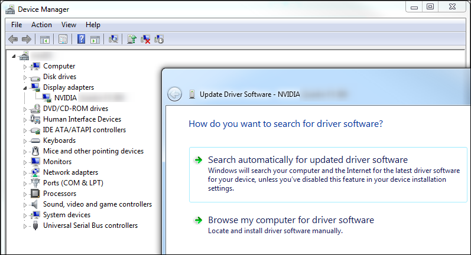Click the Processors chip icon
The image size is (471, 255).
pyautogui.click(x=35, y=194)
